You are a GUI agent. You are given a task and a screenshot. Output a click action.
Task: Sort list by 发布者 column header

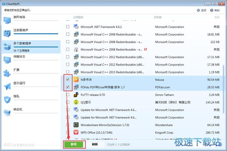click(x=157, y=17)
